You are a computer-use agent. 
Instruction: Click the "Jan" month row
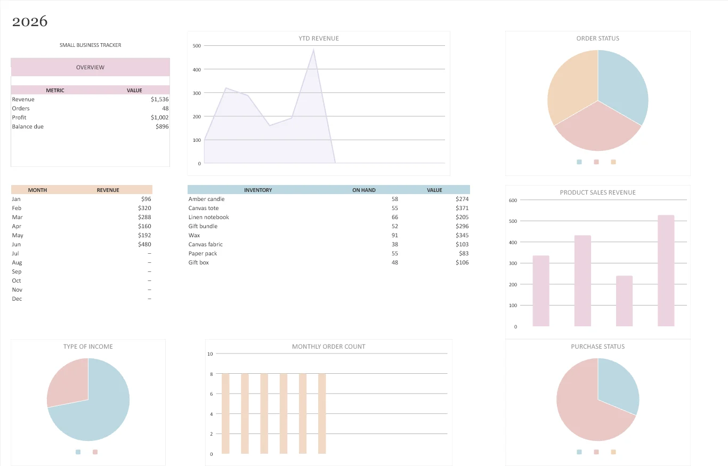(x=82, y=199)
